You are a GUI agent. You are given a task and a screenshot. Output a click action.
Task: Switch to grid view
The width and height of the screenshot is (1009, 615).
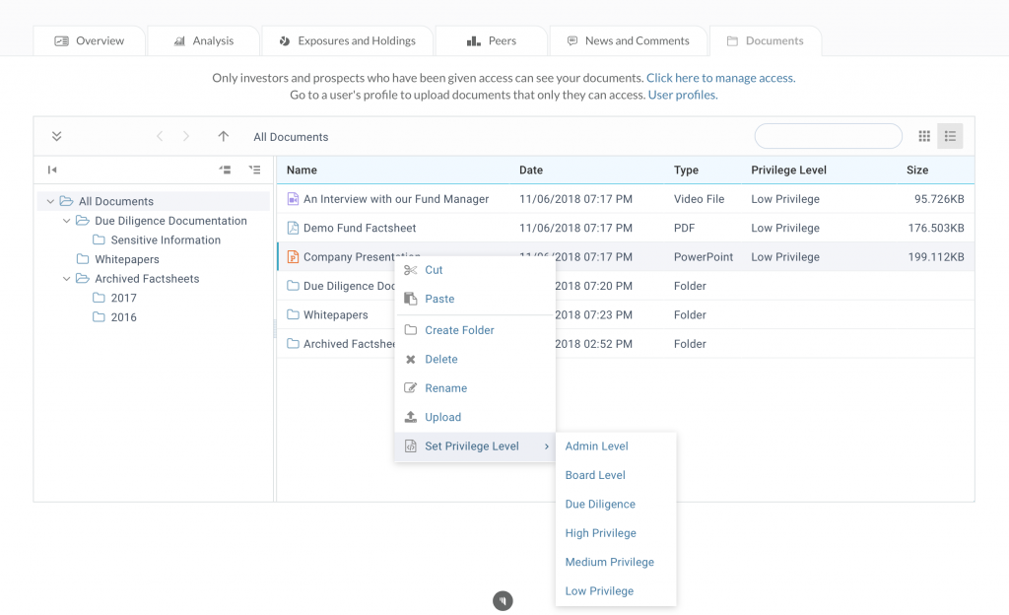coord(924,136)
